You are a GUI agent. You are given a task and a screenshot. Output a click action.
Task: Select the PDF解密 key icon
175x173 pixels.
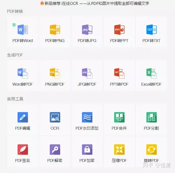point(55,150)
